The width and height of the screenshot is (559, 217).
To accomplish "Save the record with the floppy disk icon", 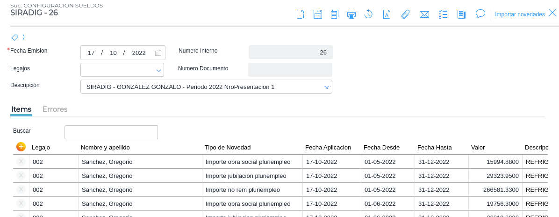I will (318, 14).
